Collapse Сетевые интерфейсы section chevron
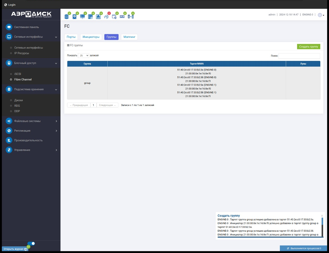329x253 pixels. 56,37
